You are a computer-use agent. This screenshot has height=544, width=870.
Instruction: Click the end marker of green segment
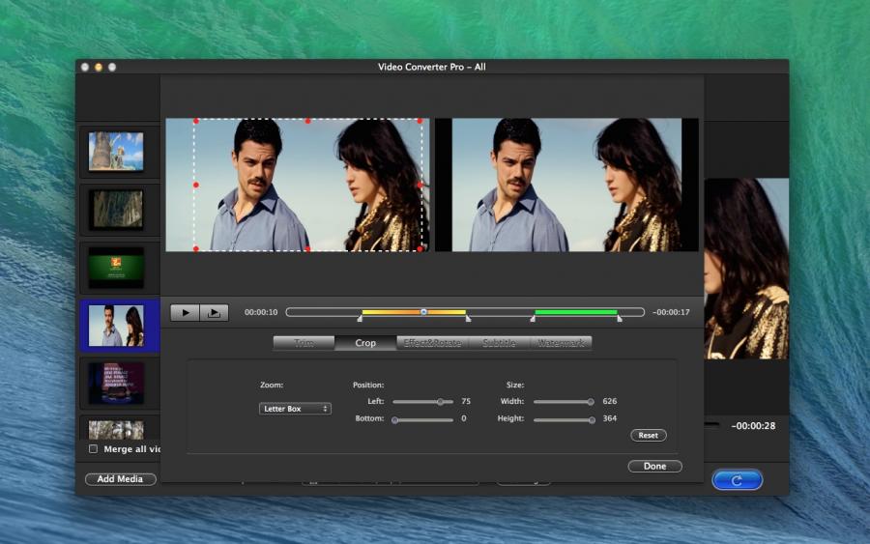tap(620, 318)
